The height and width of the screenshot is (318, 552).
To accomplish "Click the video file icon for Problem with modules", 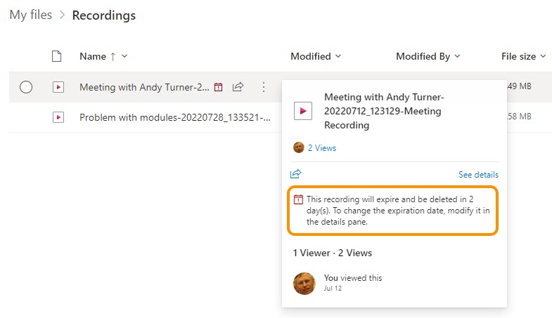I will pos(58,117).
